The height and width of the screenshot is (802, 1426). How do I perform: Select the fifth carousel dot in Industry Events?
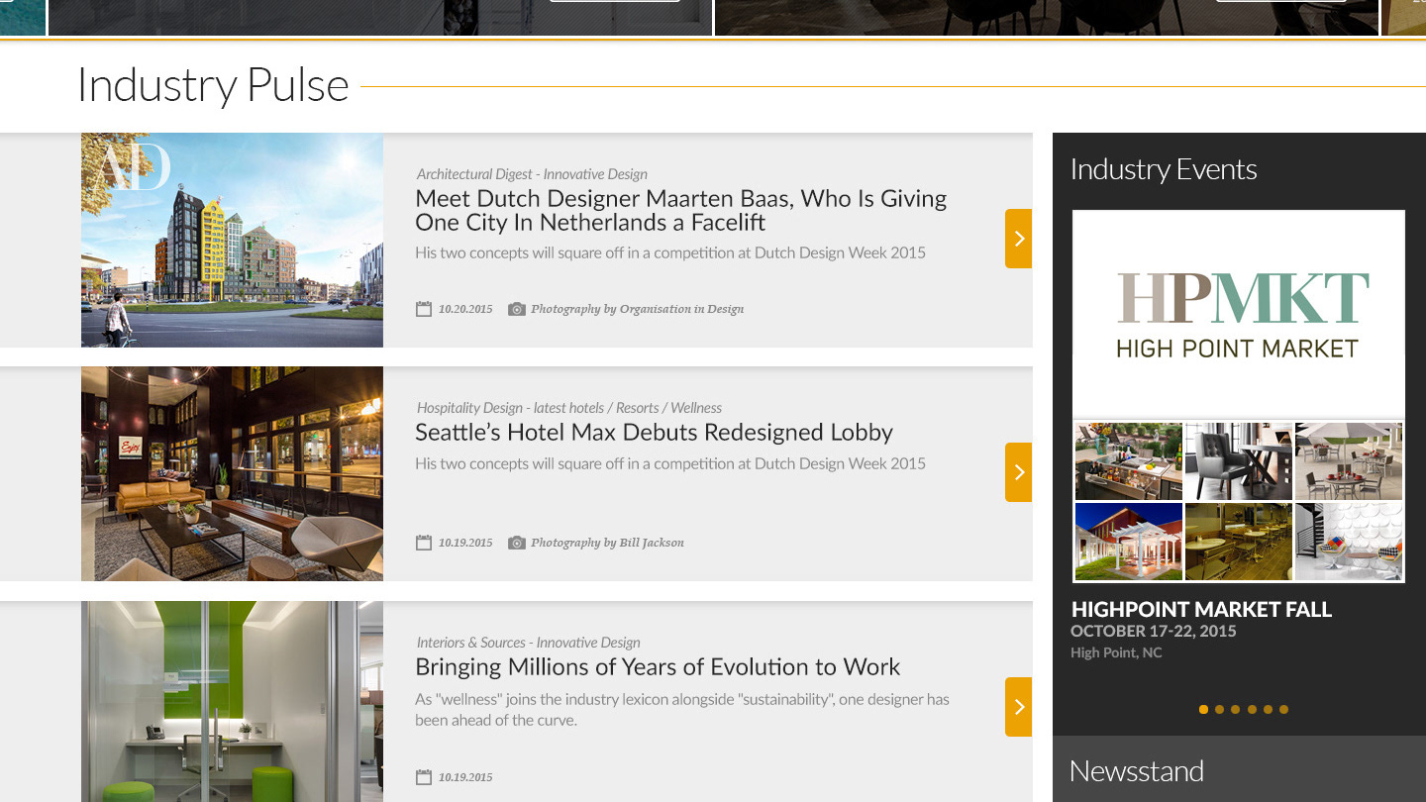[1268, 709]
